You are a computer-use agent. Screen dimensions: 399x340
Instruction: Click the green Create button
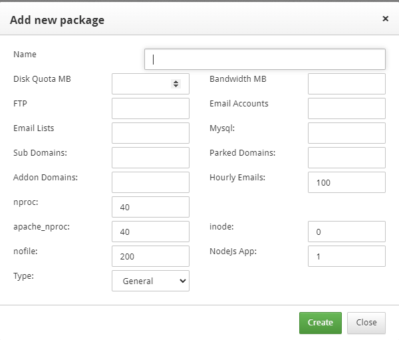click(x=321, y=323)
